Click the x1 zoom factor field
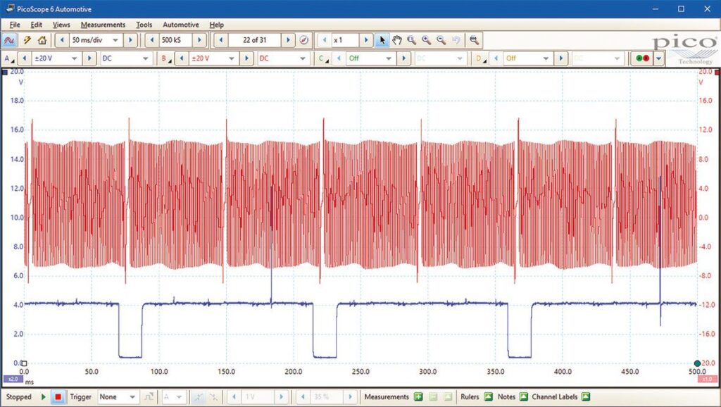721x407 pixels. 346,40
